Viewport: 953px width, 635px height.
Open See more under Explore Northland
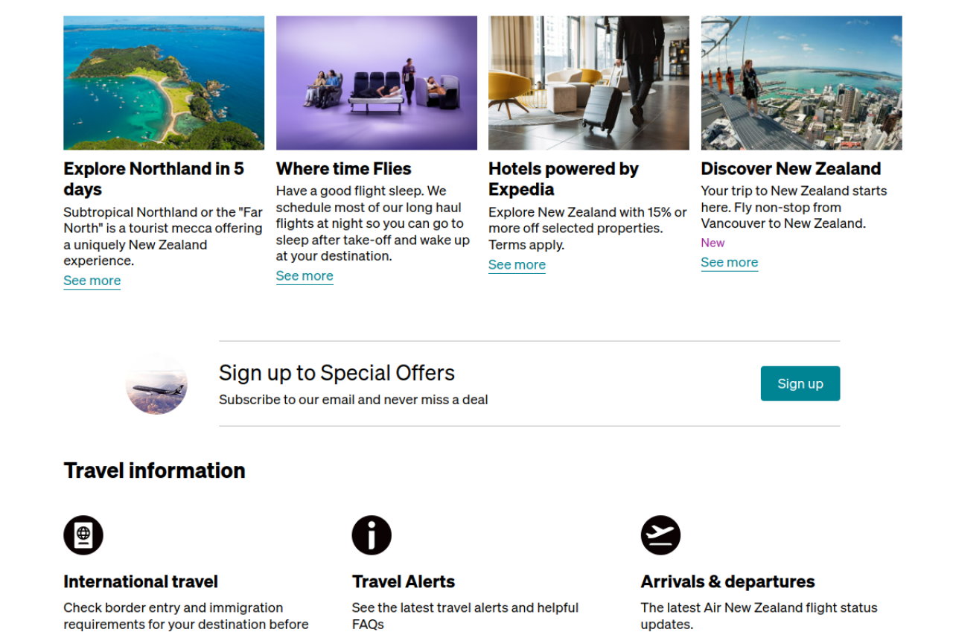click(x=92, y=281)
